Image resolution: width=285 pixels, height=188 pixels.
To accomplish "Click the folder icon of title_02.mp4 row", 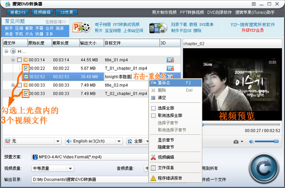I will [x=26, y=85].
